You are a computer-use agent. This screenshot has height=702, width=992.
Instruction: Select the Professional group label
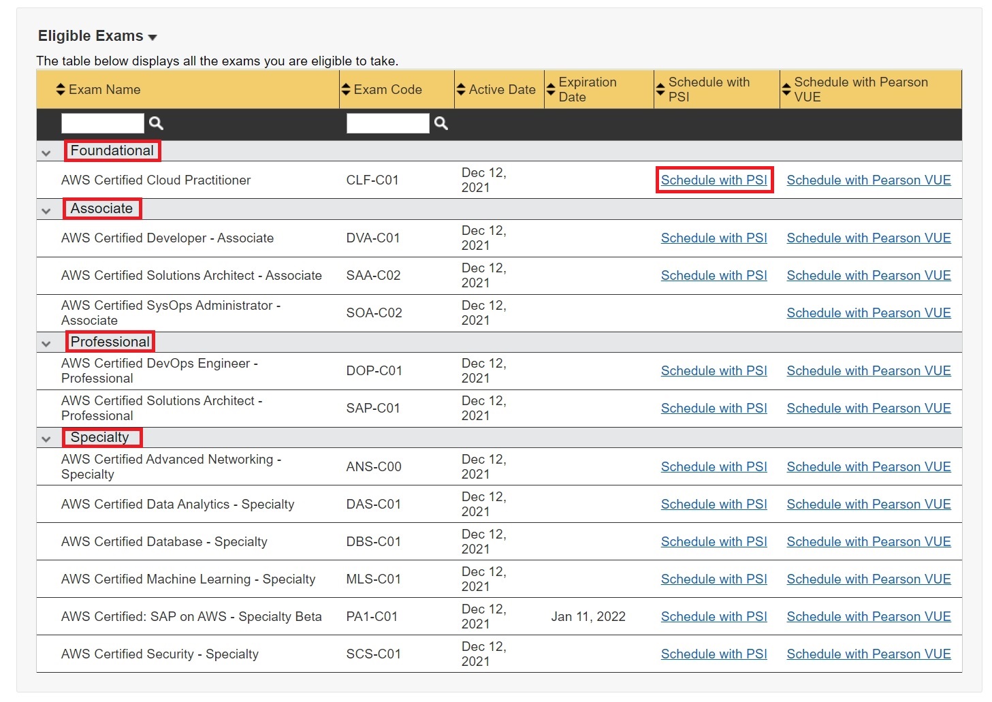(x=110, y=342)
